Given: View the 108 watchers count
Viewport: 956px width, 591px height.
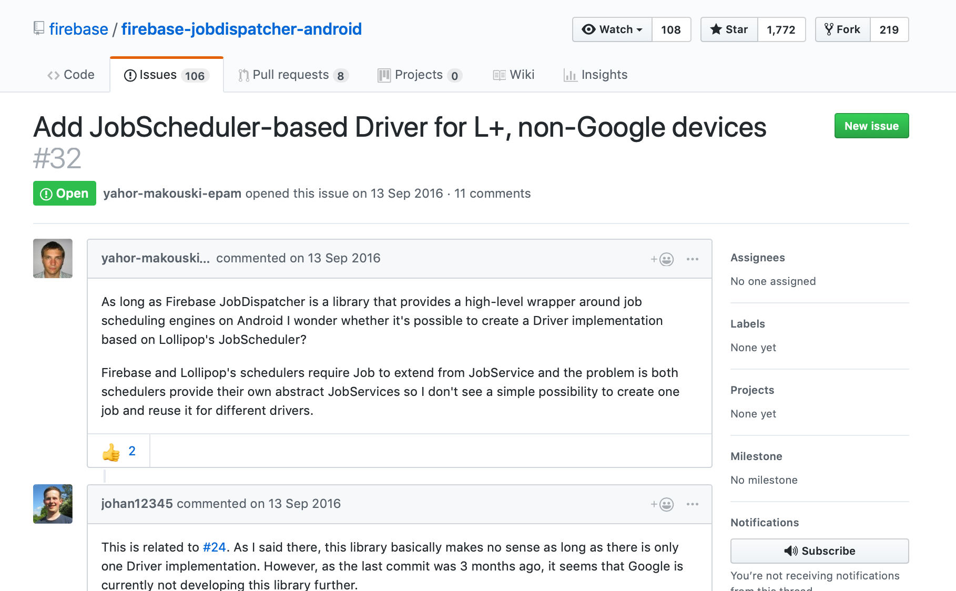Looking at the screenshot, I should coord(671,29).
